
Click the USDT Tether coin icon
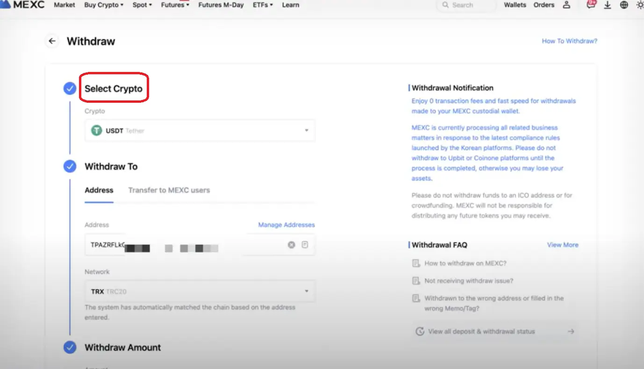click(x=97, y=131)
